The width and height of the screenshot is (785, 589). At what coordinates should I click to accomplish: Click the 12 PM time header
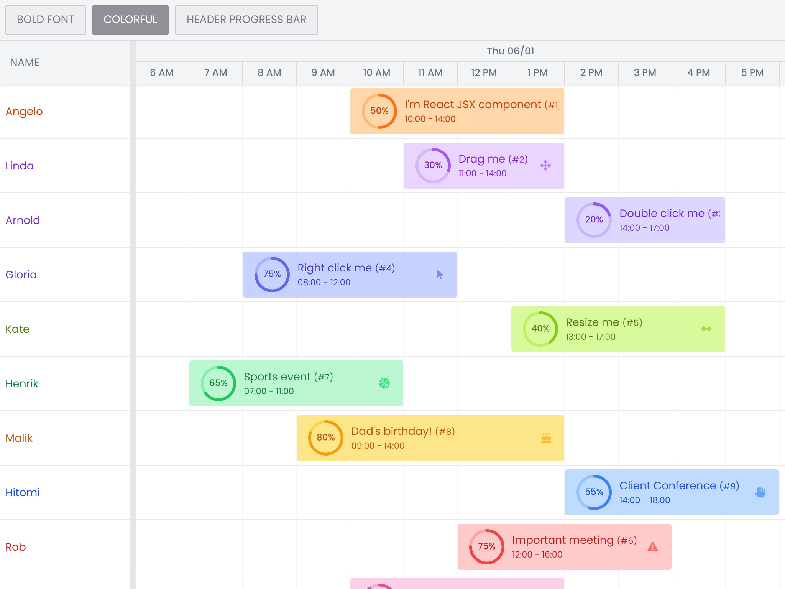484,73
